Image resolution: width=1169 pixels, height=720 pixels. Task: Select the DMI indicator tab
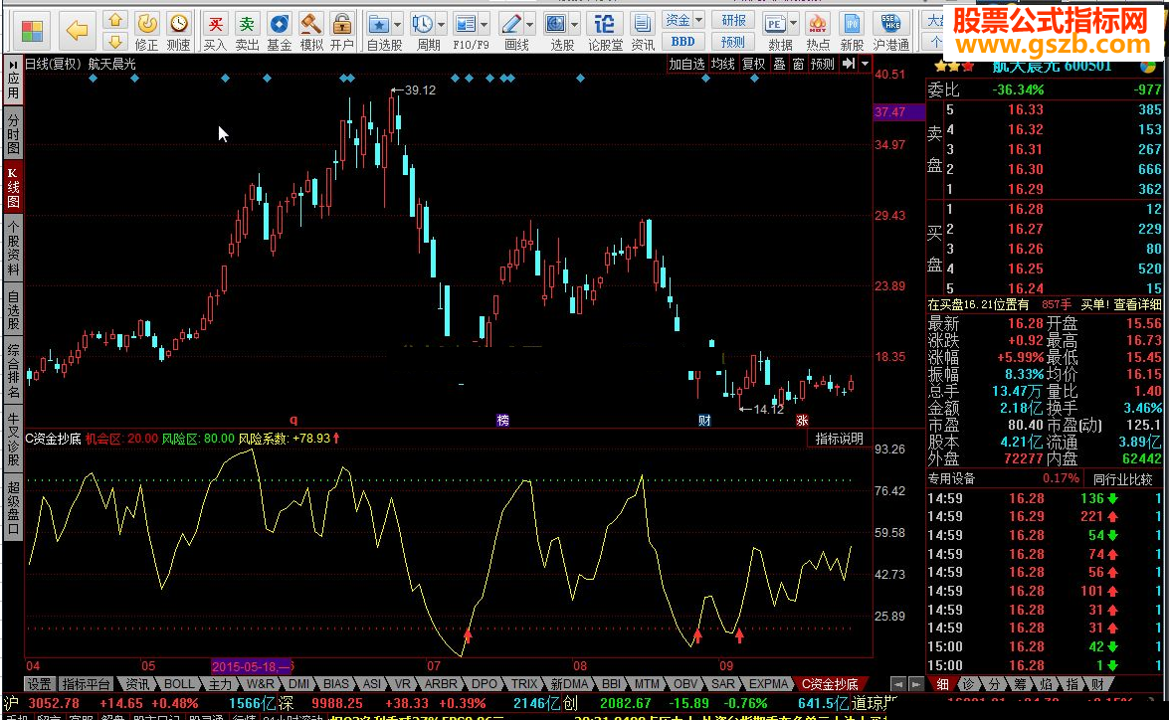click(298, 684)
